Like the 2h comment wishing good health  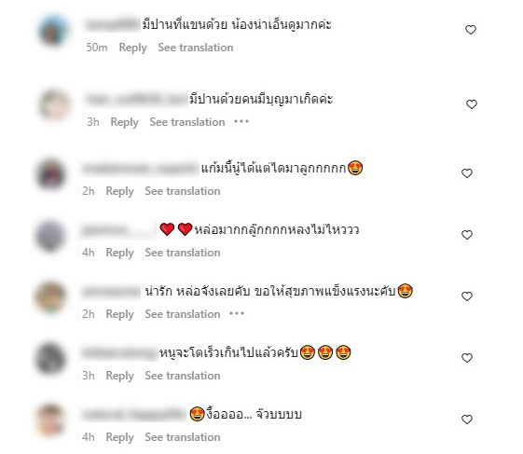[467, 296]
